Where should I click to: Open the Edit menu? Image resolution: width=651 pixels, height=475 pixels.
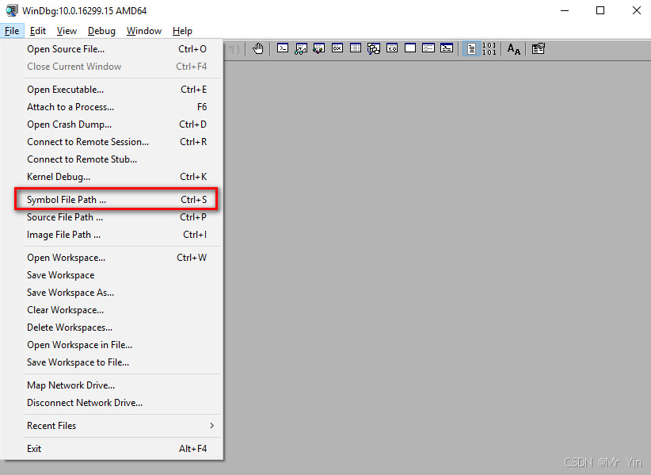tap(38, 31)
